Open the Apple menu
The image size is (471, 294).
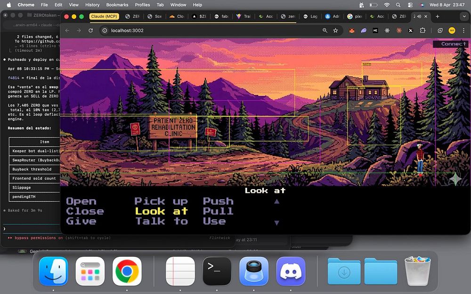(8, 5)
